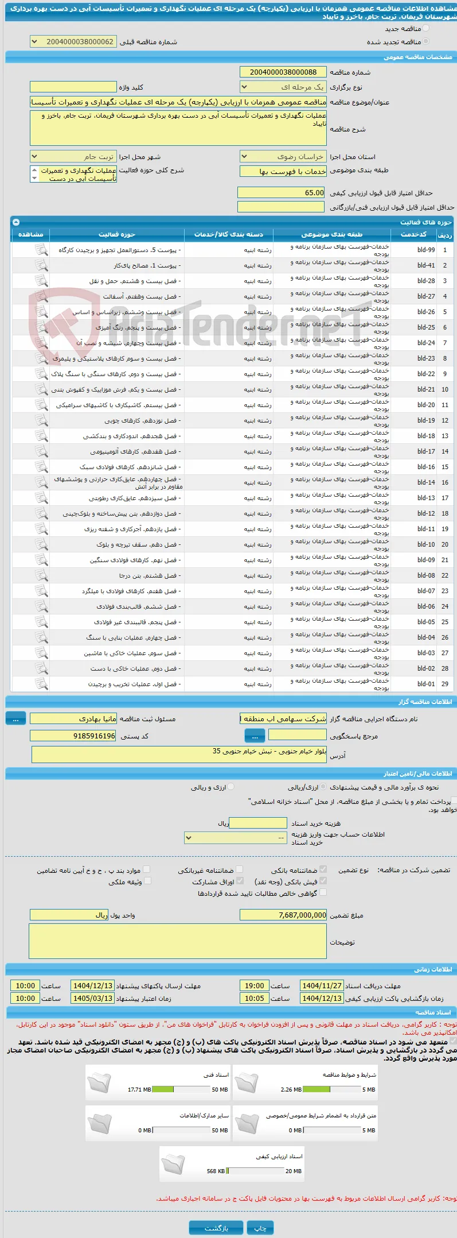Click the بازگشت button
Image resolution: width=457 pixels, height=1238 pixels.
pos(216,1228)
